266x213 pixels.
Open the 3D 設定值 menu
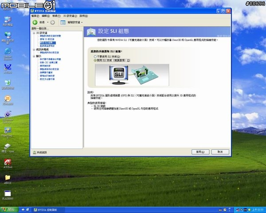coord(70,16)
